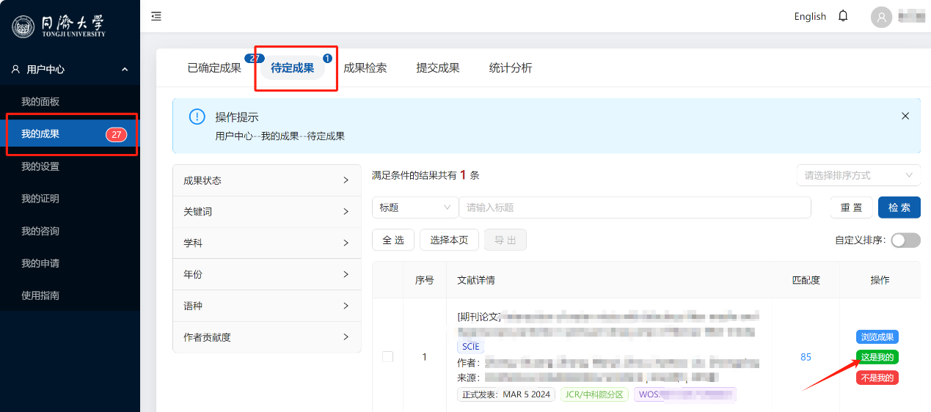Click the 浏览成果 button
Viewport: 931px width, 412px height.
click(877, 337)
